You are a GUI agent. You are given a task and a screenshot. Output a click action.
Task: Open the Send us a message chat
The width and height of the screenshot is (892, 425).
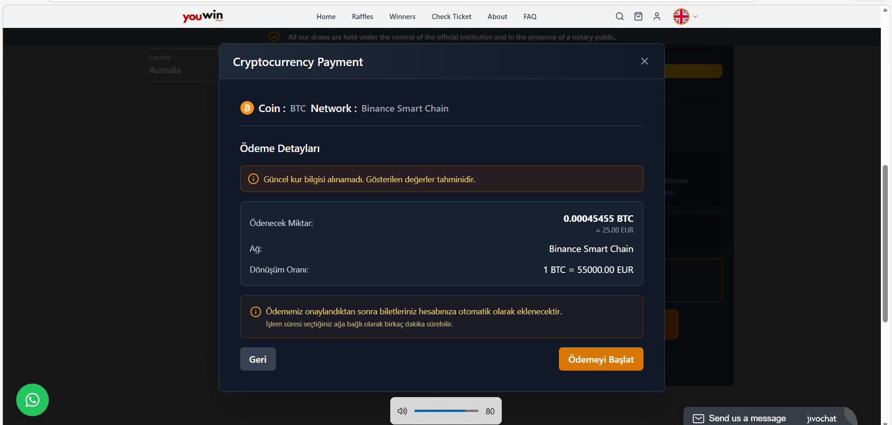pyautogui.click(x=747, y=418)
